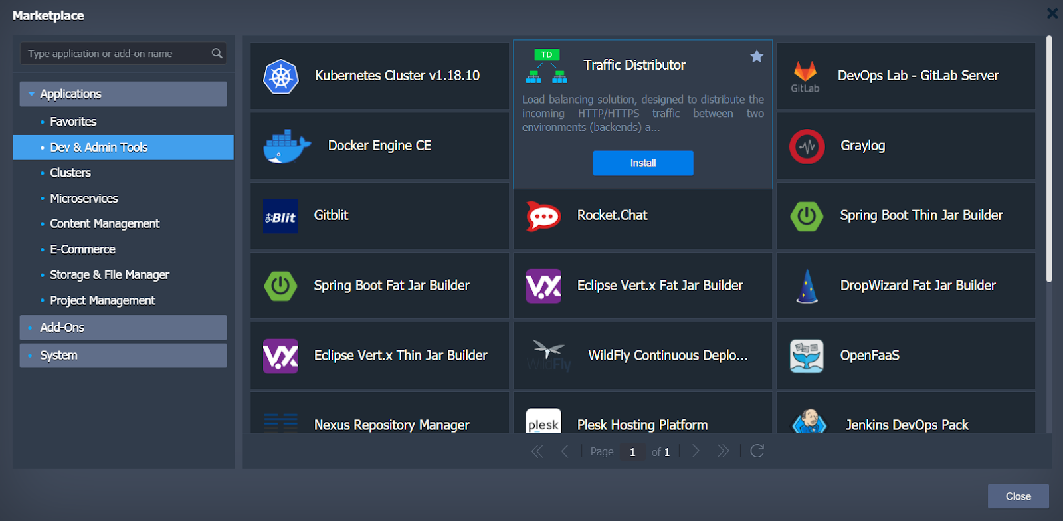The width and height of the screenshot is (1063, 521).
Task: Click the Spring Boot Thin Jar Builder icon
Action: pyautogui.click(x=807, y=216)
